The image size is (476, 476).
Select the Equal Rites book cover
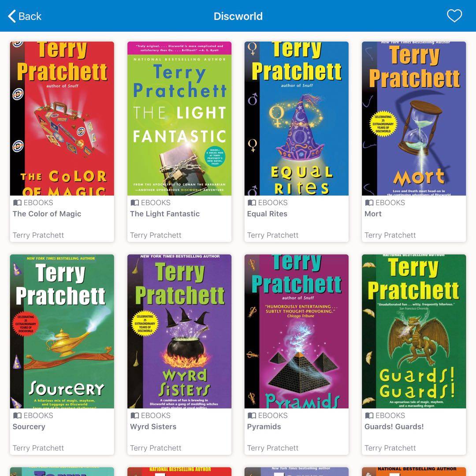[297, 119]
